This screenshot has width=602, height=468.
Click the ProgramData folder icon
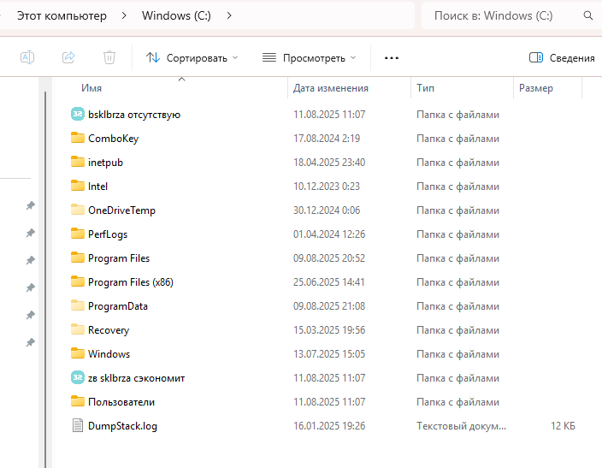tap(78, 305)
